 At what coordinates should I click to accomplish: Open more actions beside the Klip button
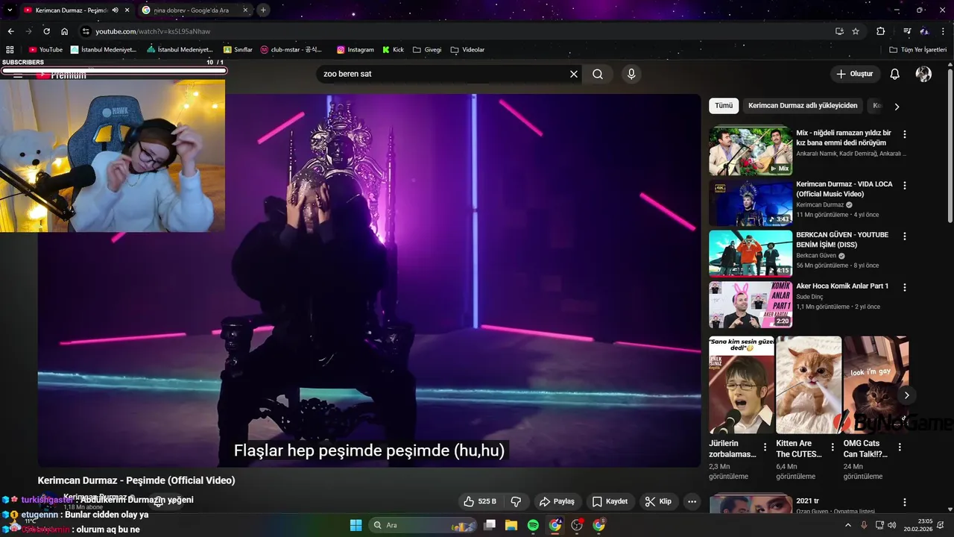click(x=692, y=501)
